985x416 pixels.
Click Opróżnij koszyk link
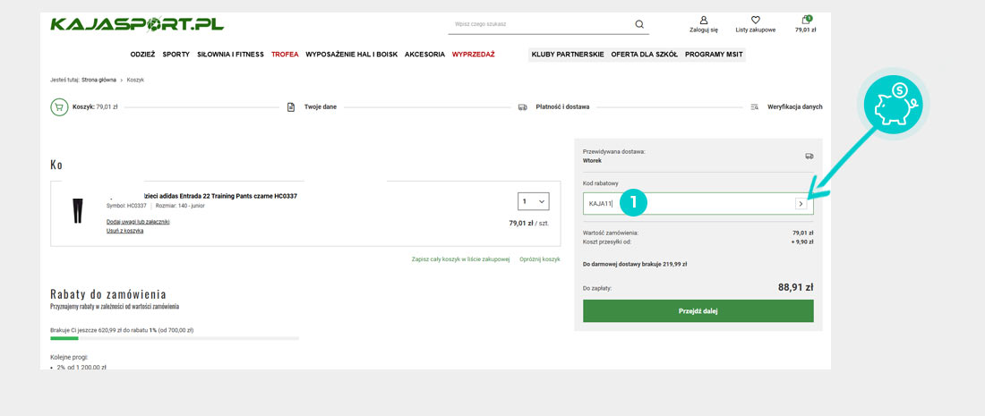(x=539, y=259)
